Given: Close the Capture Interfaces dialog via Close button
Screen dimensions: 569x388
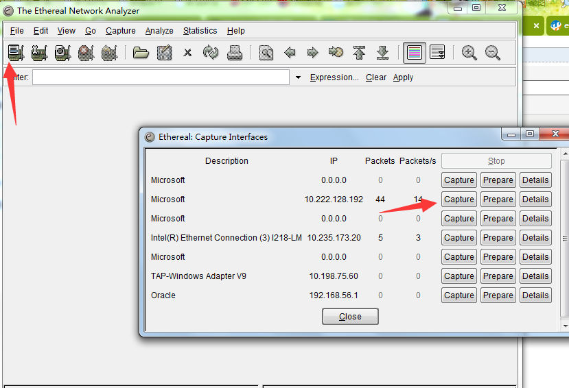Looking at the screenshot, I should tap(350, 316).
